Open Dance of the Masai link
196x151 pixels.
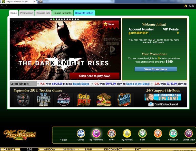(x=138, y=84)
